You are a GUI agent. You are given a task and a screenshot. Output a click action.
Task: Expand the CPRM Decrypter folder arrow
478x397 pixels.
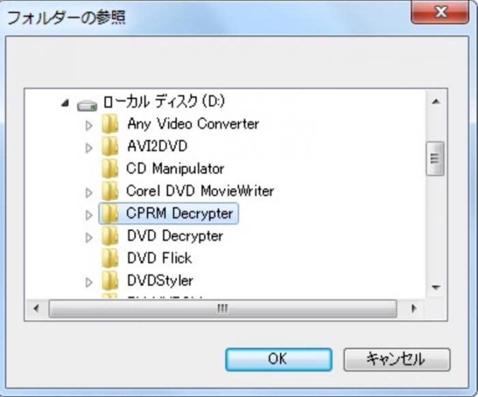(89, 215)
